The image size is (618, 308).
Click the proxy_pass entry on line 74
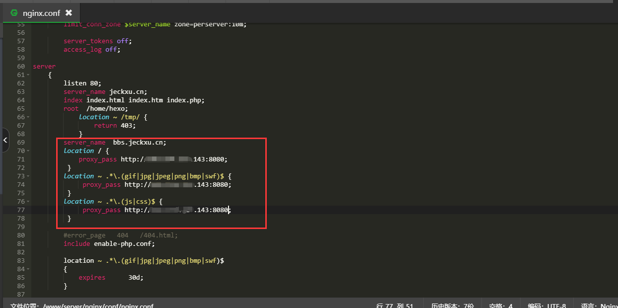[x=157, y=184]
